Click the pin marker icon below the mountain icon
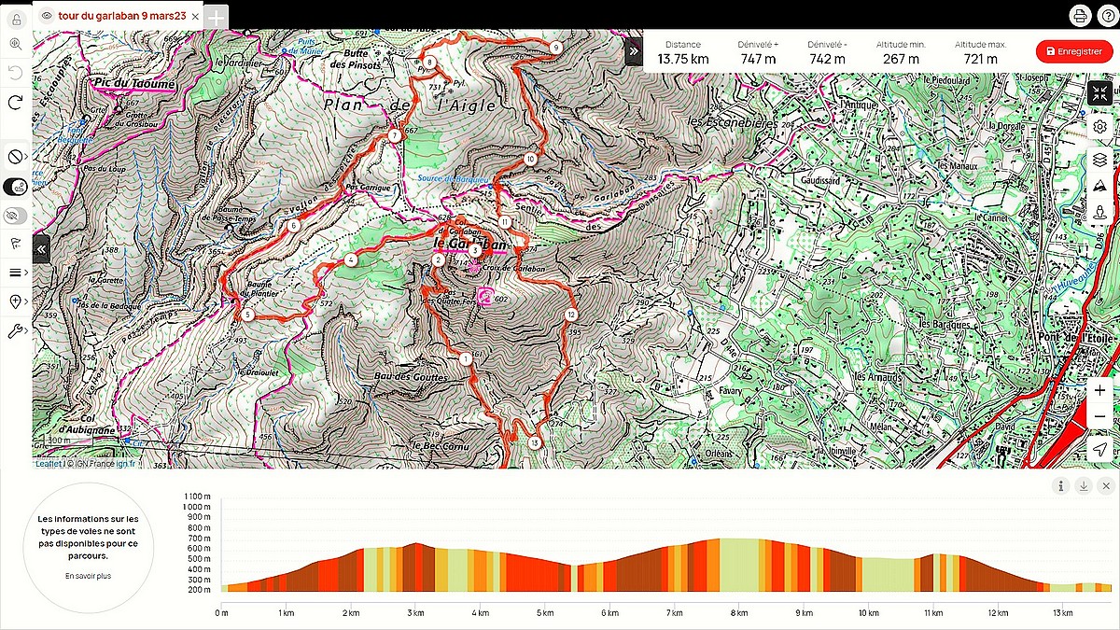The image size is (1120, 630). (1100, 211)
